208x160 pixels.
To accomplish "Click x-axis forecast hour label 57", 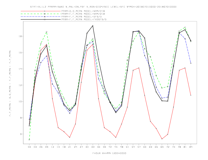I will [139, 147].
